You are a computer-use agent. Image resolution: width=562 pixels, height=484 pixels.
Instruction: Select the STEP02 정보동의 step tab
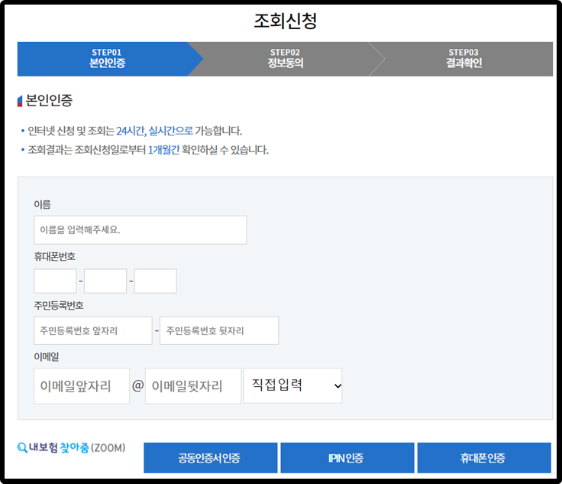click(286, 59)
